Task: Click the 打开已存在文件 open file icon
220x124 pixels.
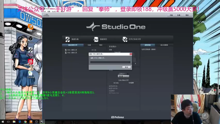Action: (125, 39)
